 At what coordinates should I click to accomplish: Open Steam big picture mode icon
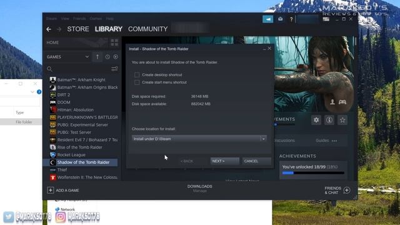(326, 19)
